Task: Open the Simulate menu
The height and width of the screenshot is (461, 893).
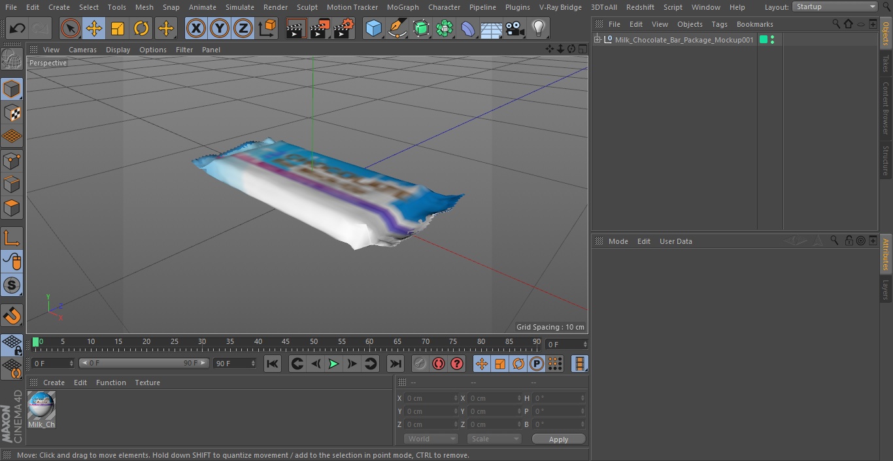Action: [240, 7]
